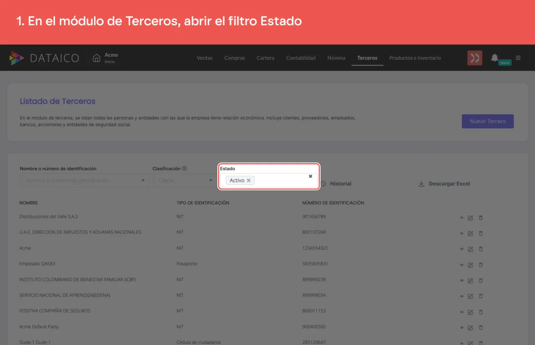Click the Dataico logo
The height and width of the screenshot is (345, 535).
[x=44, y=58]
